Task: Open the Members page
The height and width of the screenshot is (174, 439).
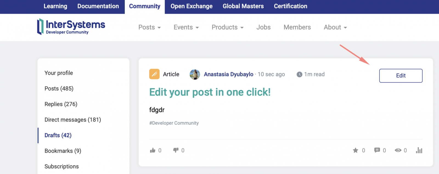Action: pyautogui.click(x=297, y=27)
